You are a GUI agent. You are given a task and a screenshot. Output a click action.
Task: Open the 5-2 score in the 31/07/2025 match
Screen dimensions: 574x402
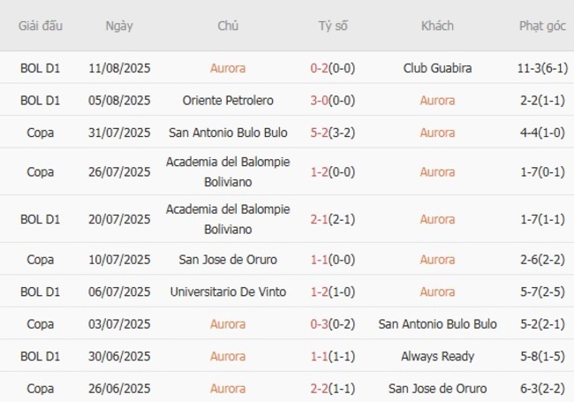point(321,133)
